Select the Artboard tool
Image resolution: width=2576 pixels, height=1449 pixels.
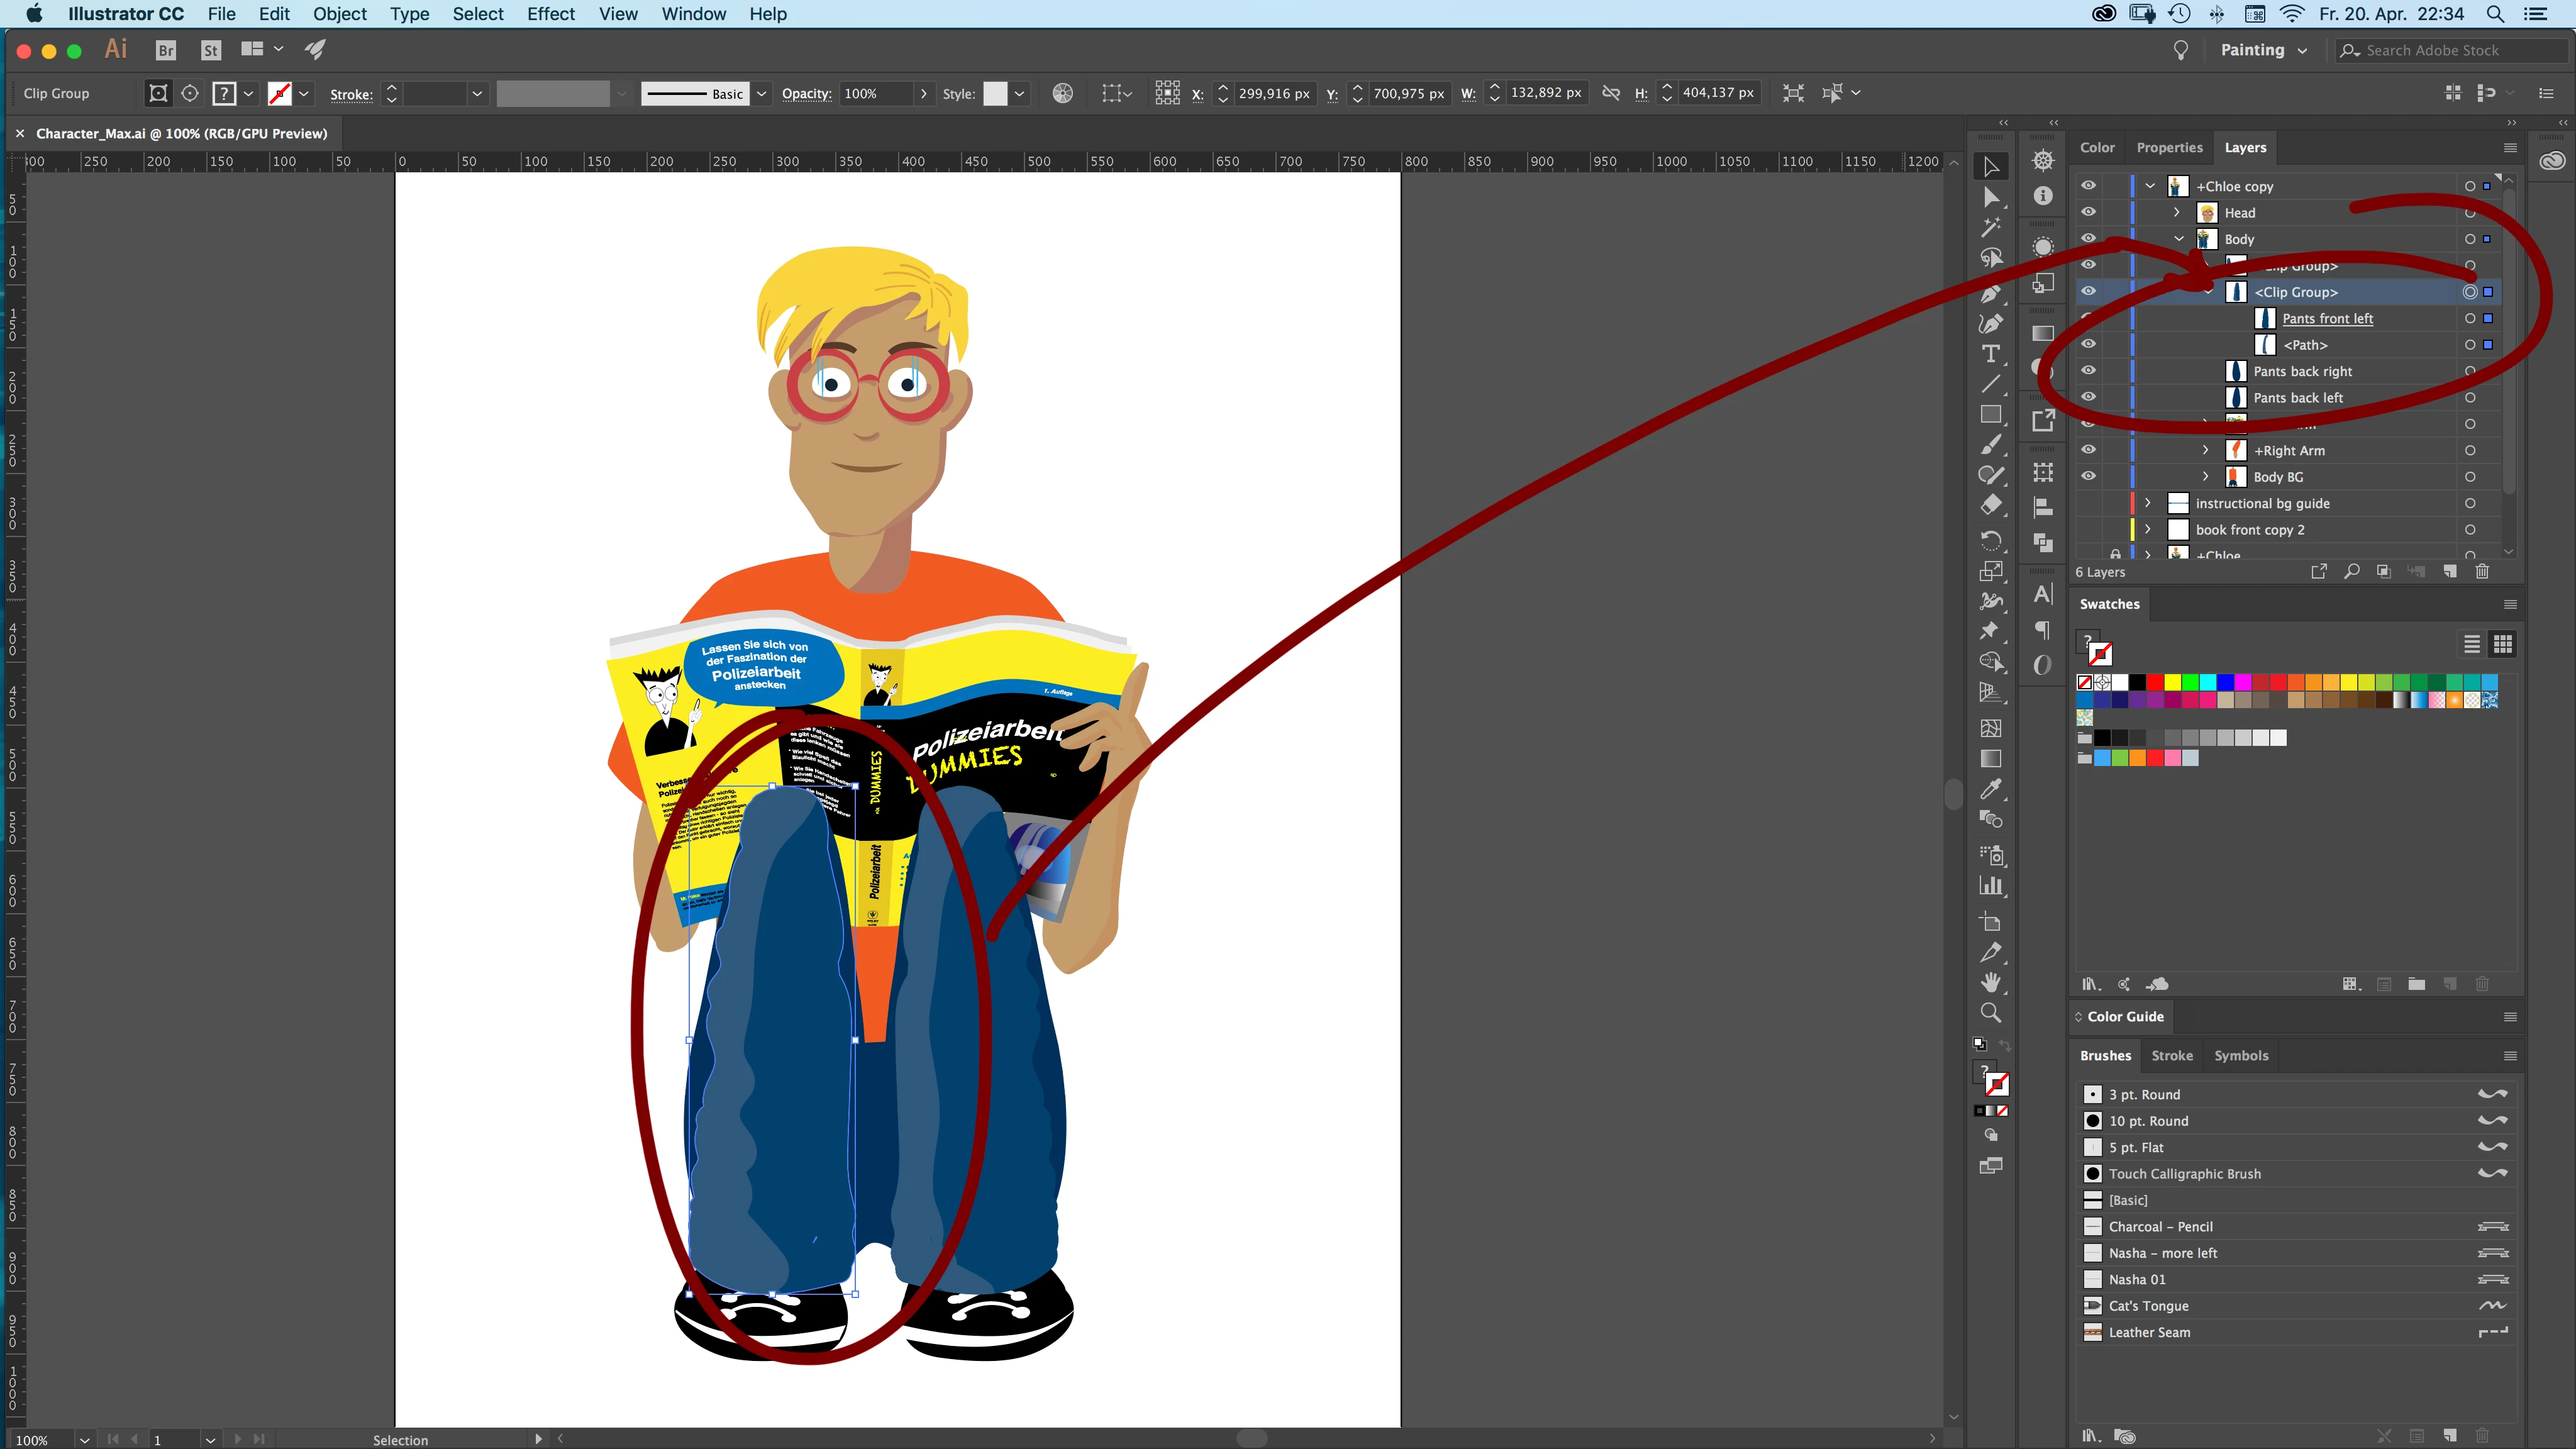point(1991,922)
